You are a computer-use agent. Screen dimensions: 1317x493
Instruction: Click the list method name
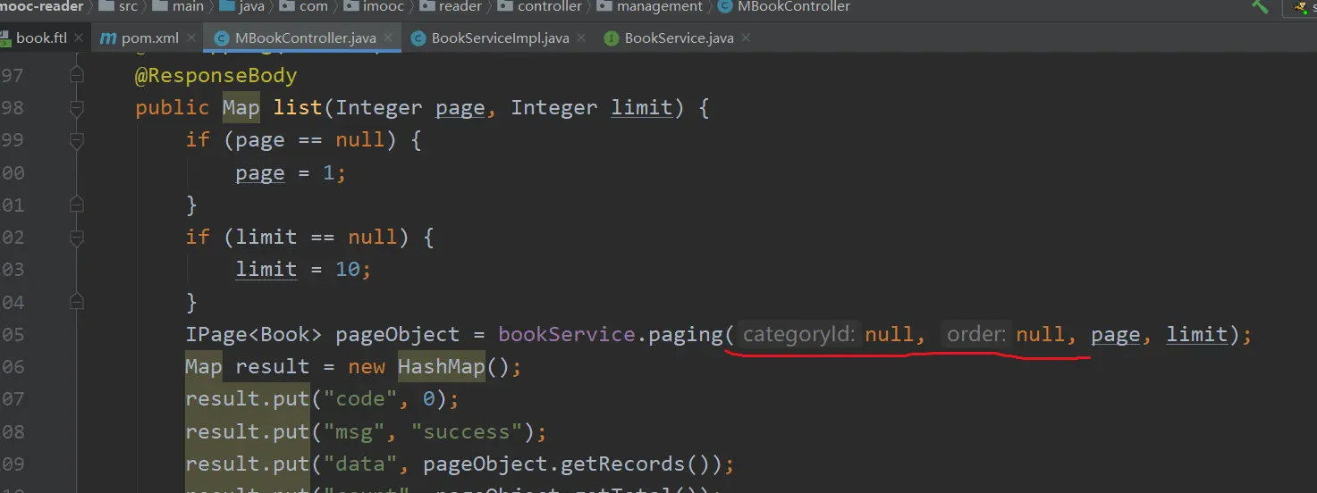coord(298,108)
